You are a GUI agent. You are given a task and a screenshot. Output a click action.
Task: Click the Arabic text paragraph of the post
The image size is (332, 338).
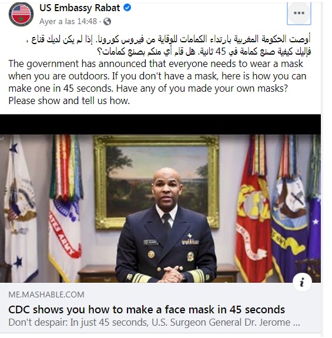(170, 45)
